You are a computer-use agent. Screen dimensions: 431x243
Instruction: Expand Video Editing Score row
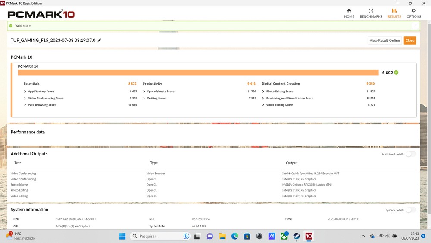(263, 105)
